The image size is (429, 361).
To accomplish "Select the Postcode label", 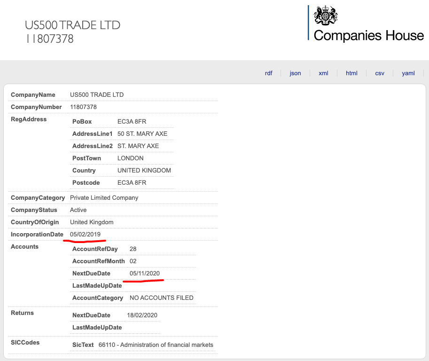I will (x=86, y=183).
